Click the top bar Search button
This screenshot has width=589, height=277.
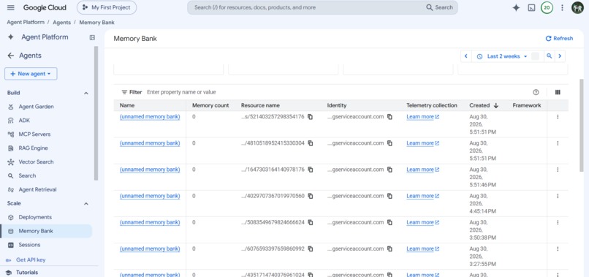point(439,7)
